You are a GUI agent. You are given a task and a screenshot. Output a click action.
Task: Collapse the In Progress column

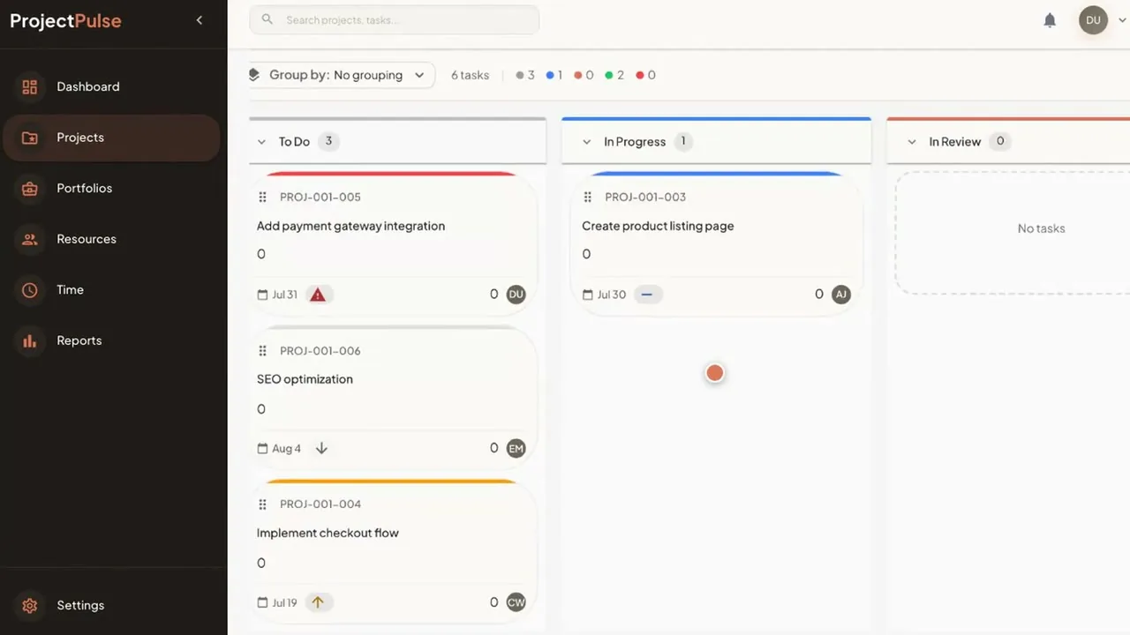(587, 142)
